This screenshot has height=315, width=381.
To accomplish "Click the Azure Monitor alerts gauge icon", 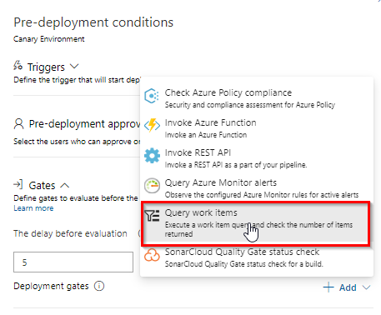I will click(x=152, y=186).
